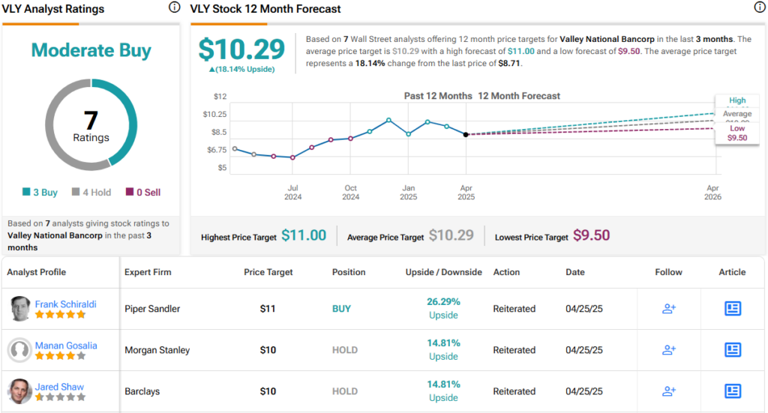Click the 26.29% Upside cell

443,308
